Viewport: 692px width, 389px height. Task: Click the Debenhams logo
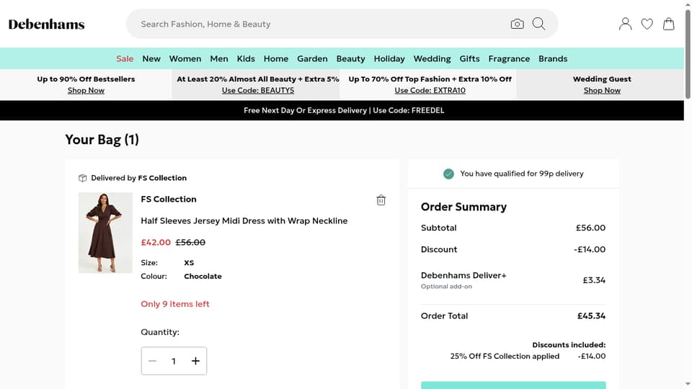pos(46,24)
